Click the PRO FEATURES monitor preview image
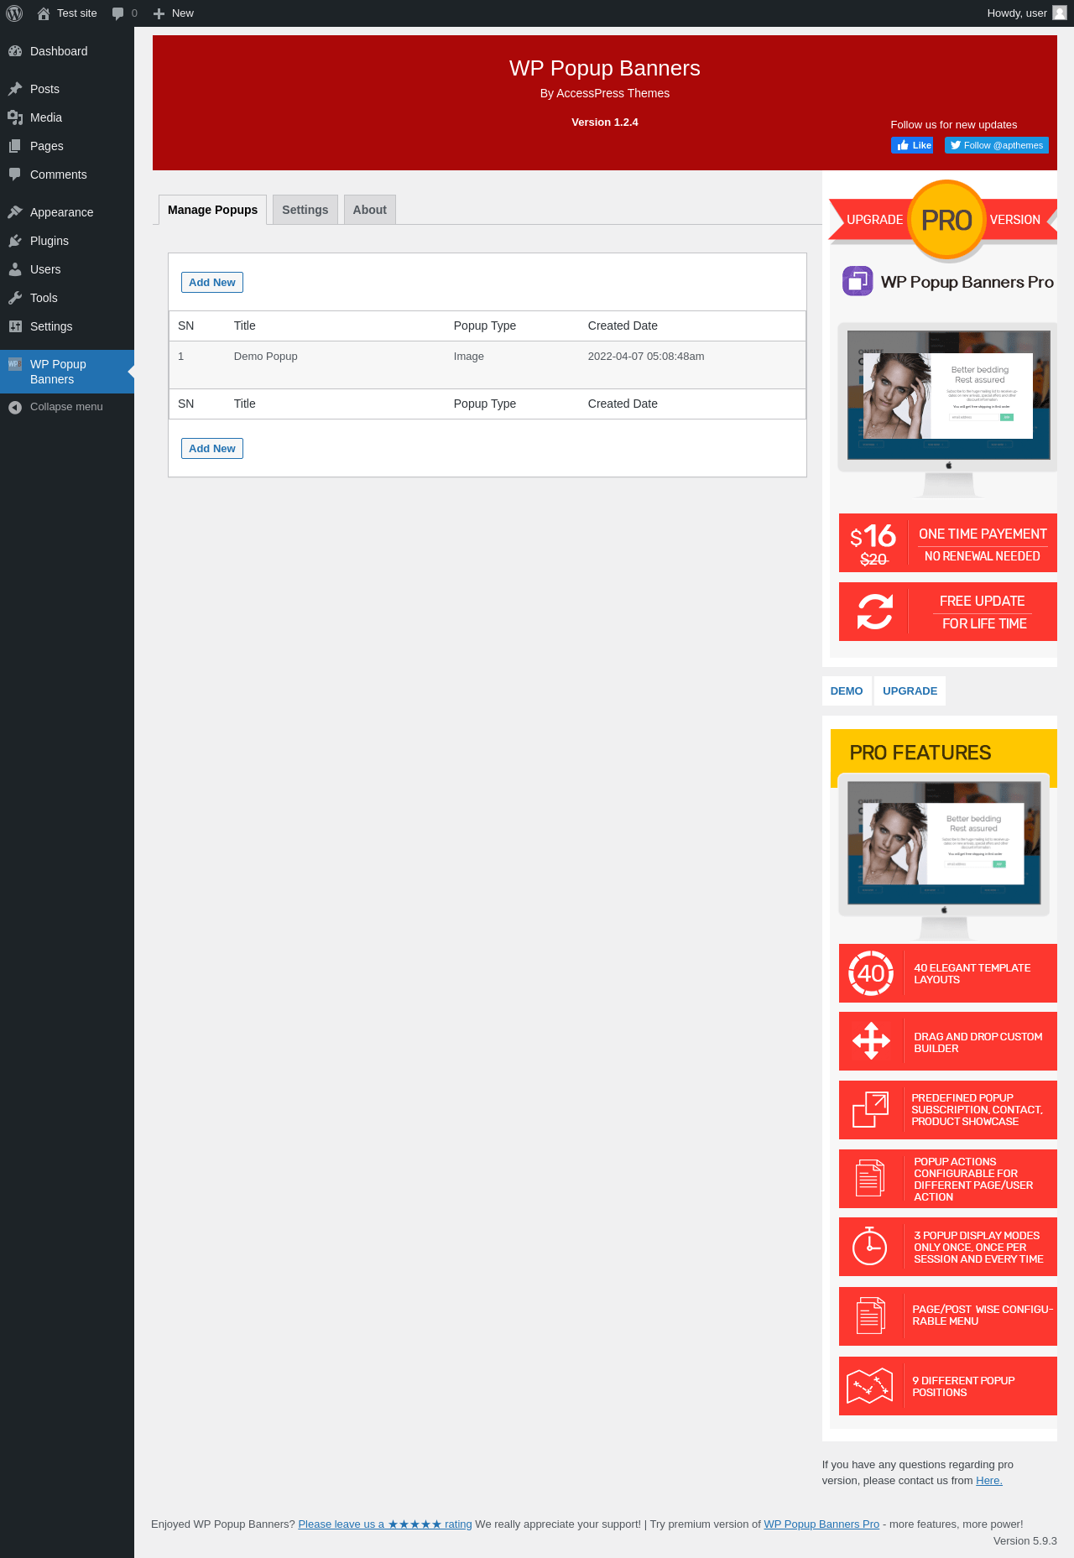Viewport: 1074px width, 1558px height. pos(944,857)
